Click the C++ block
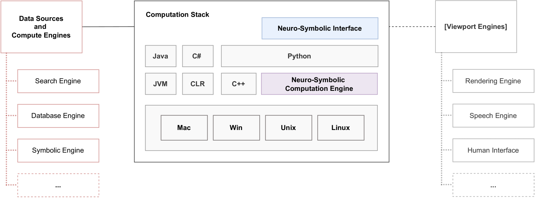Viewport: 535px width, 199px height. pos(238,84)
